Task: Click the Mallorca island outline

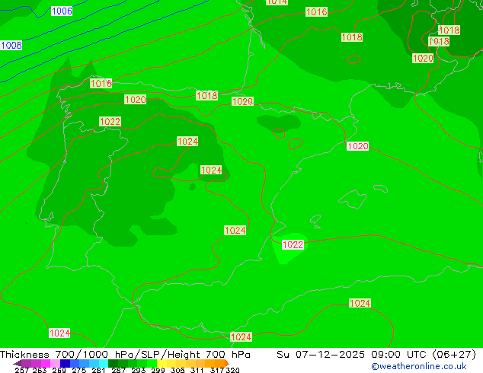Action: (353, 199)
